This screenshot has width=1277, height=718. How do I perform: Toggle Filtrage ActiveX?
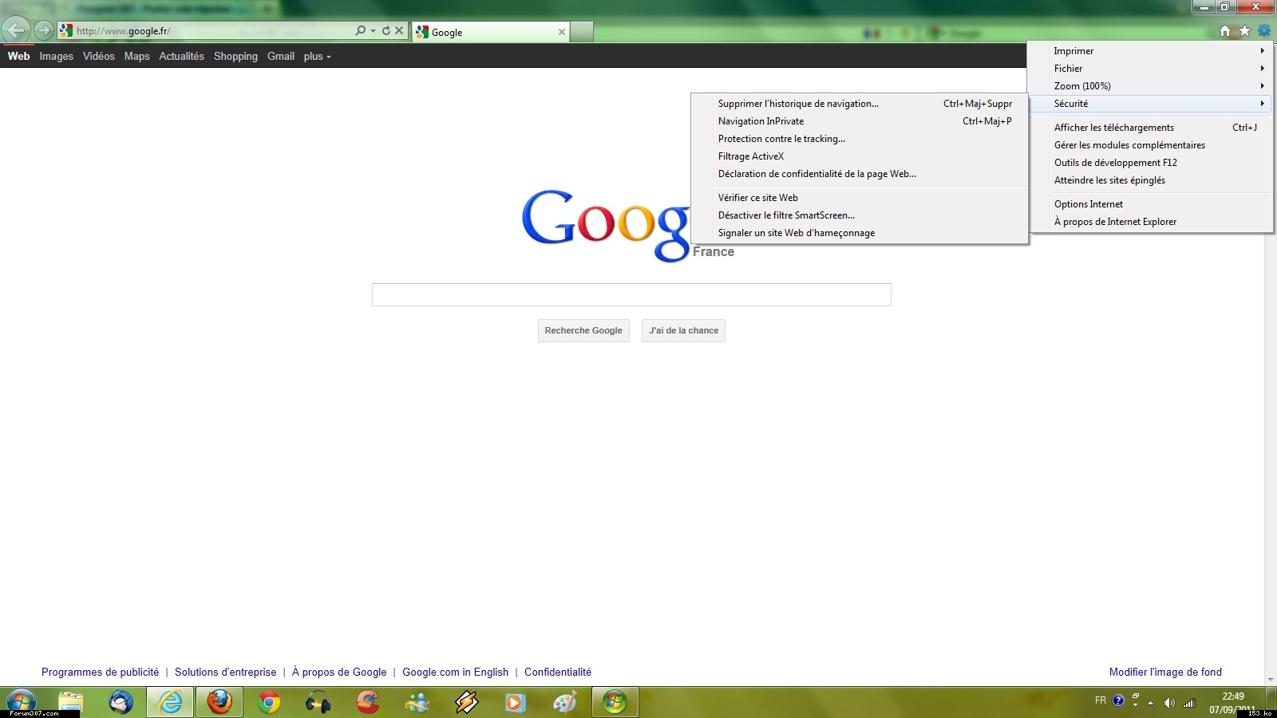860,156
